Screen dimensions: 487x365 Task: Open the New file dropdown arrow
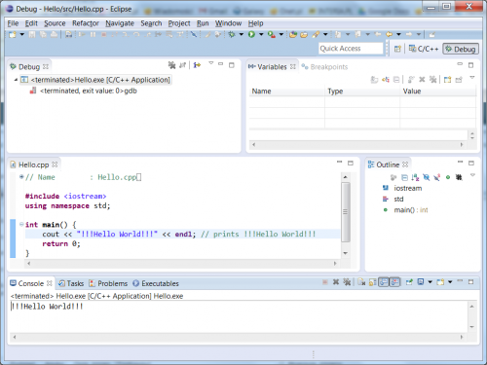pos(22,34)
